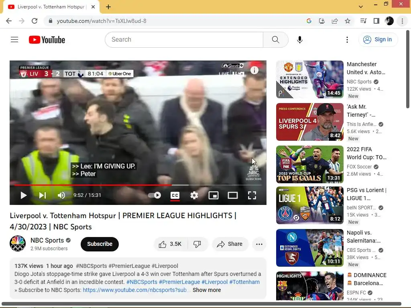The image size is (411, 308).
Task: Share this page icon in address bar
Action: click(x=334, y=21)
